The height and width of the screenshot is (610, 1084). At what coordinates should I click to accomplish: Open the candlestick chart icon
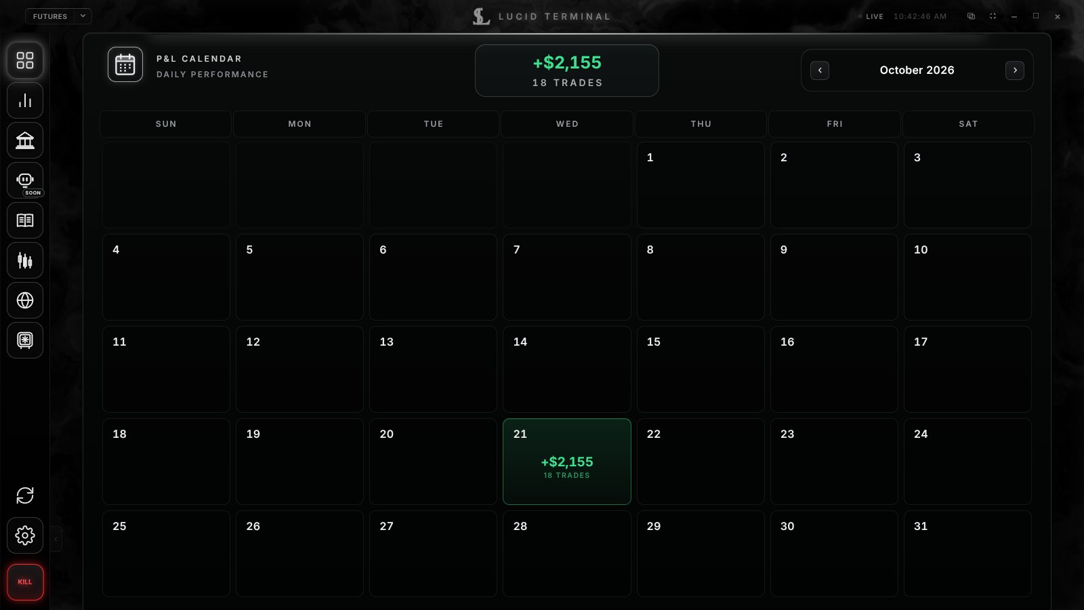(25, 260)
